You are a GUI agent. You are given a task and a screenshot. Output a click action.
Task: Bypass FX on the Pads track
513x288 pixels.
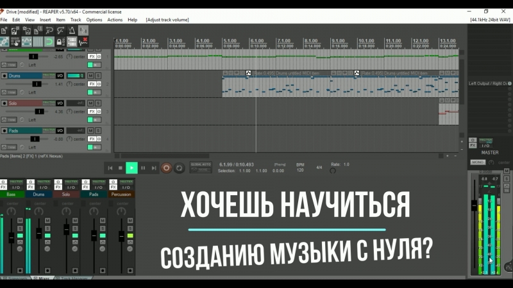click(99, 139)
